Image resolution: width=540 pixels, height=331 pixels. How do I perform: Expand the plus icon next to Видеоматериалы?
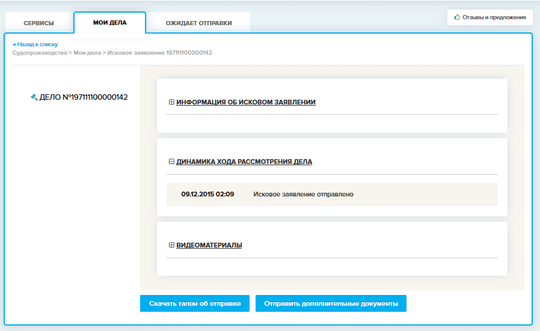[x=171, y=245]
